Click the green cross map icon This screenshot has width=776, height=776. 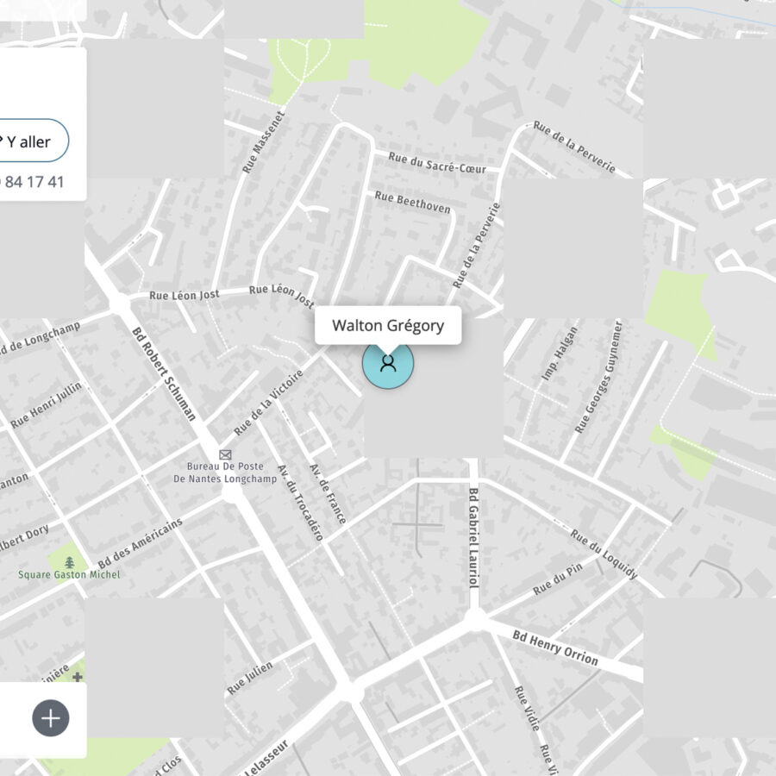[78, 676]
